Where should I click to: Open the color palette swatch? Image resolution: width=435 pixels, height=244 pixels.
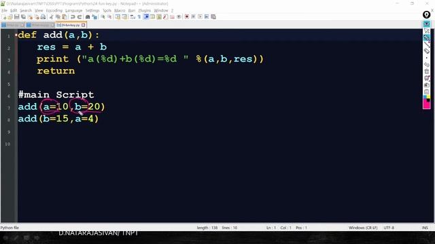(x=427, y=98)
